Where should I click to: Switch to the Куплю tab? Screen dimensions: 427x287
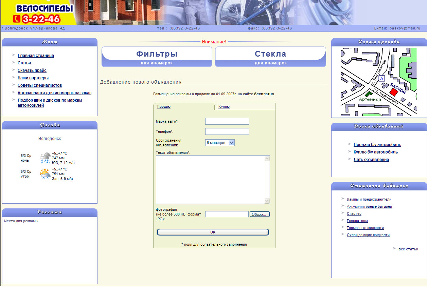(x=224, y=106)
